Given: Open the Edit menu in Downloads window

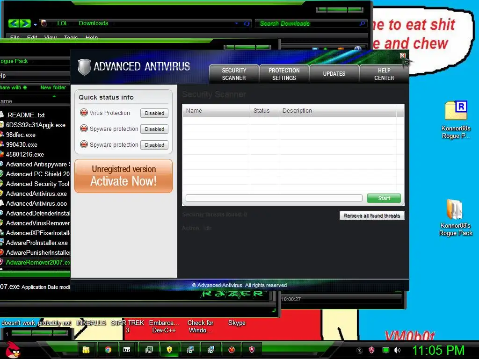Looking at the screenshot, I should coord(32,37).
